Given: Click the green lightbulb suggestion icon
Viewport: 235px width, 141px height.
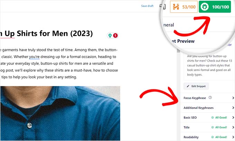Looking at the screenshot, I should click(110, 36).
